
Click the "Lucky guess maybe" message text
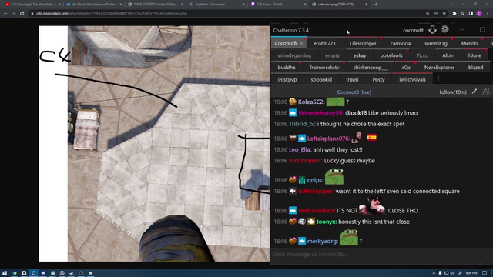(x=349, y=161)
